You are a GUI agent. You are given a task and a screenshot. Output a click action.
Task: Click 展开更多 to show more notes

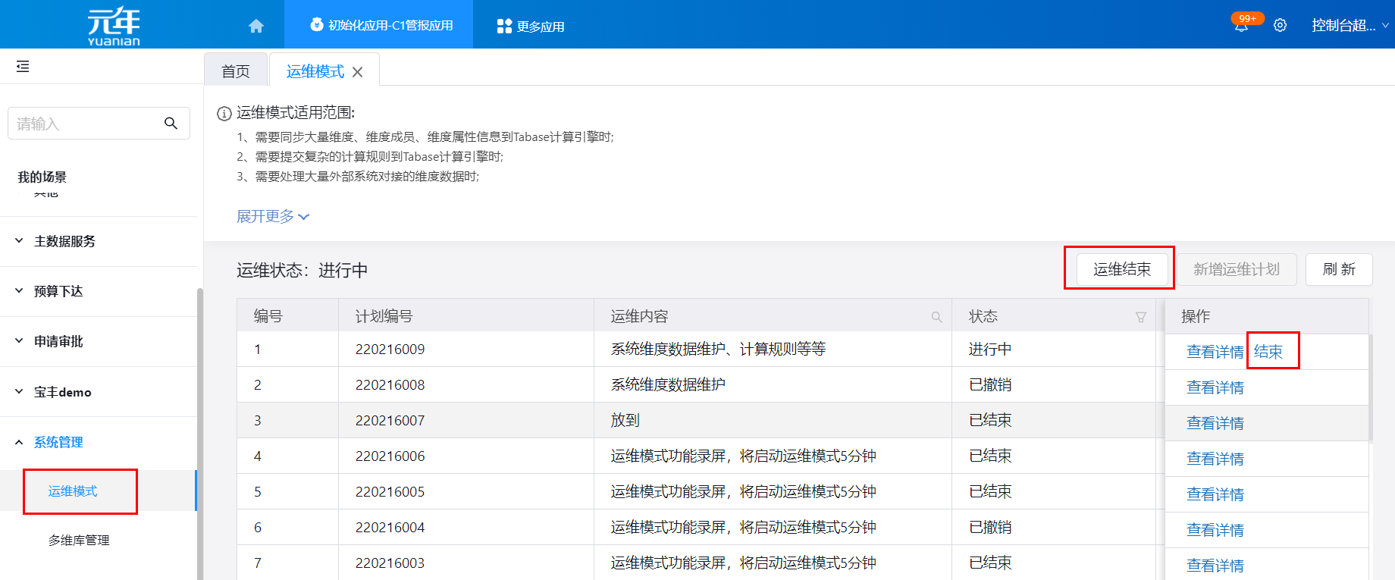click(273, 217)
